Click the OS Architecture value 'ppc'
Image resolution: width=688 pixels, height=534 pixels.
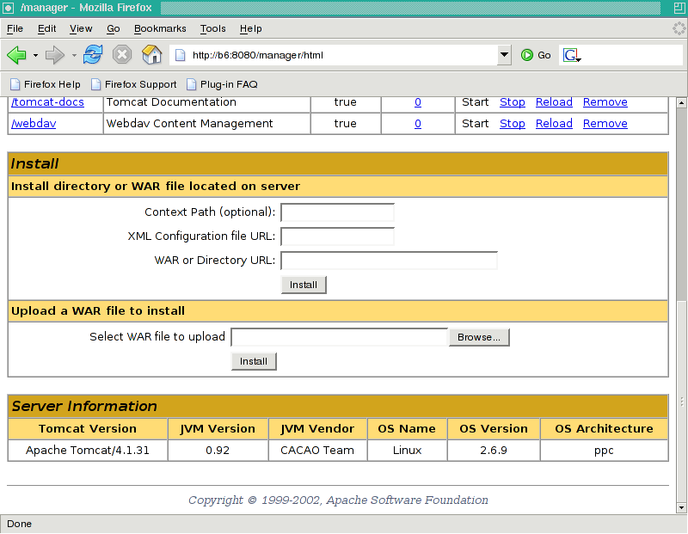pos(604,451)
